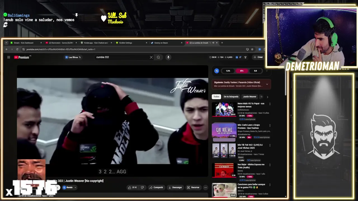Click the main video player
This screenshot has width=358, height=201.
112,121
